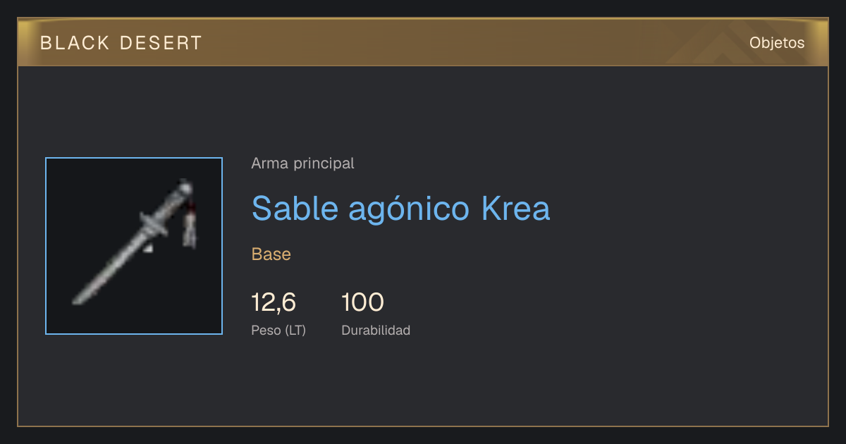
Task: Click the word Krea in item title
Action: point(515,209)
